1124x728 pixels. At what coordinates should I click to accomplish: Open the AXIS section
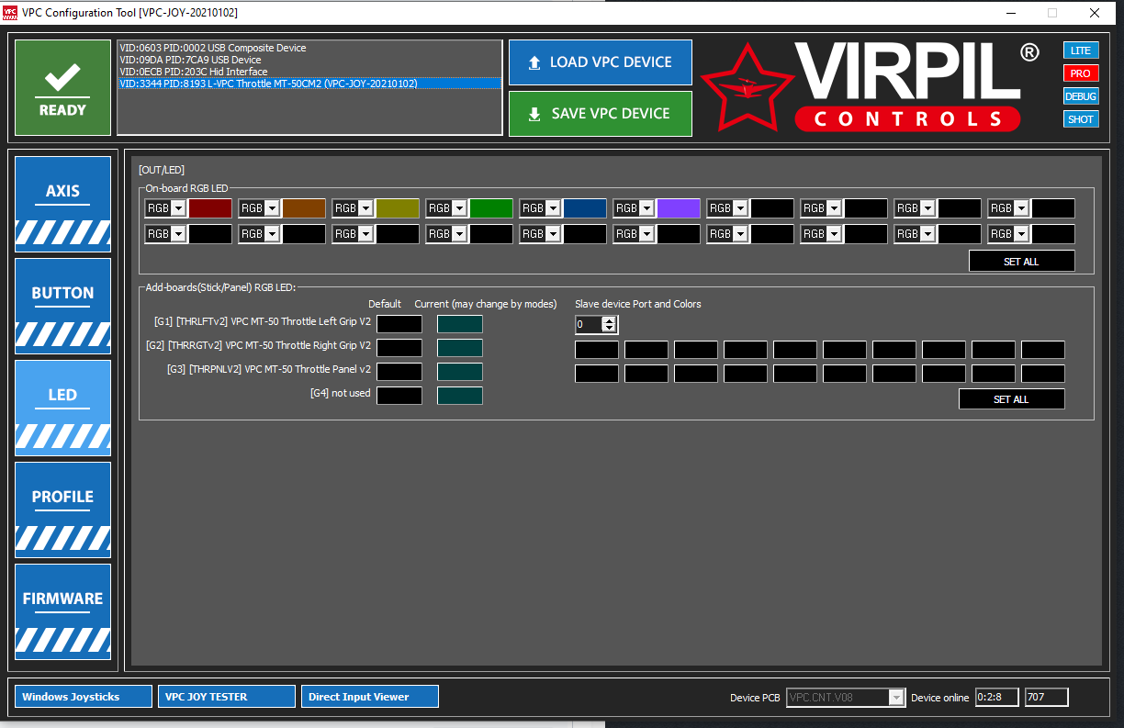click(62, 204)
